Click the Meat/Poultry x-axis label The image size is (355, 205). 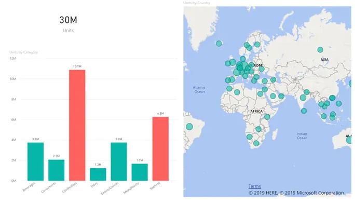coord(131,188)
